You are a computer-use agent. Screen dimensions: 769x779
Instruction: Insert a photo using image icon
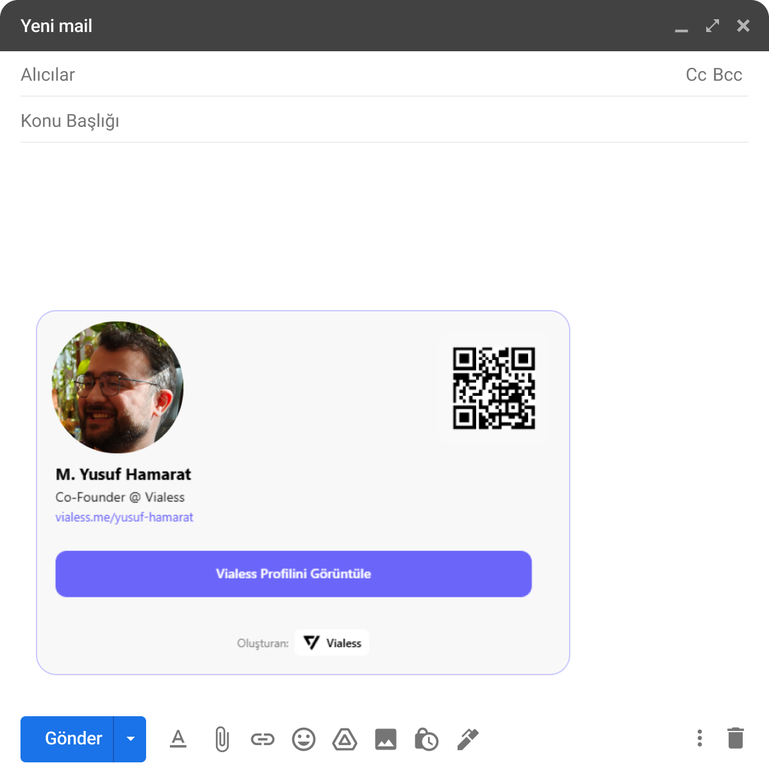tap(386, 739)
